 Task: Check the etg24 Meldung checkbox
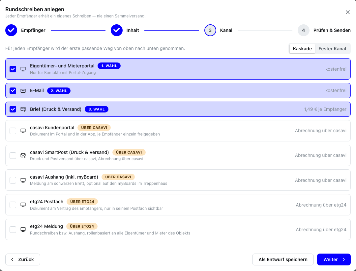13,230
